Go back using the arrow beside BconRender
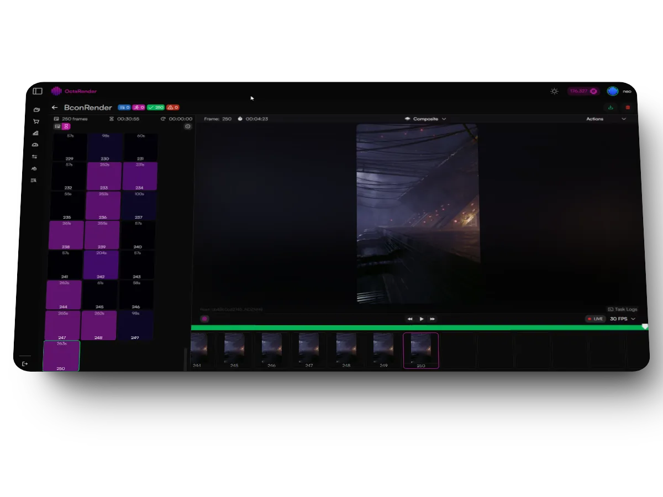This screenshot has width=663, height=497. (x=55, y=108)
